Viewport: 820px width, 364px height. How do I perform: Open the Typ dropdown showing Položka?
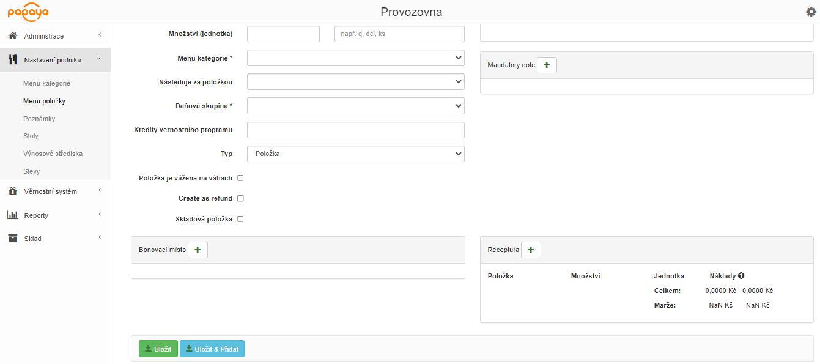[355, 154]
